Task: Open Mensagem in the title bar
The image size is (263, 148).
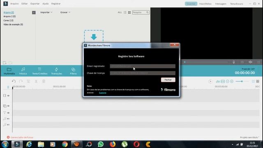Action: [221, 4]
